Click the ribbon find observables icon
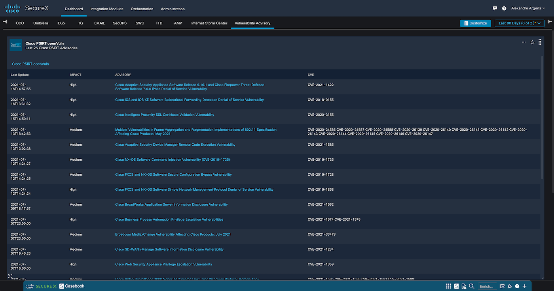Screen dimensions: 554x291 coord(502,286)
